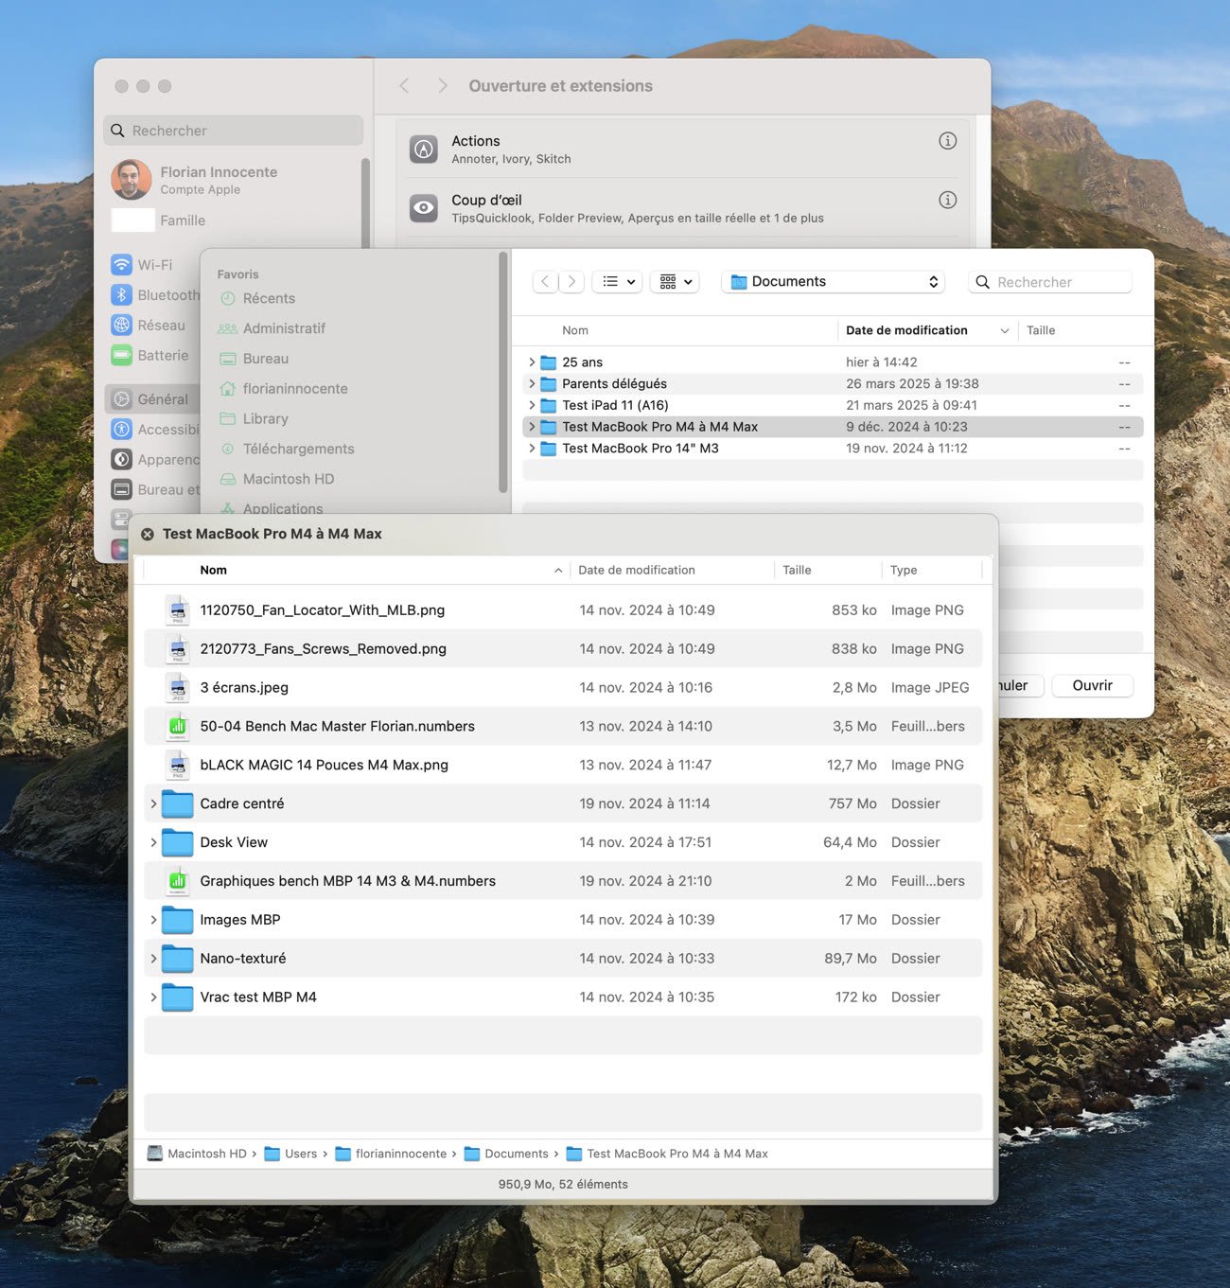Click Macintosh HD in path bar
1230x1288 pixels.
(197, 1154)
